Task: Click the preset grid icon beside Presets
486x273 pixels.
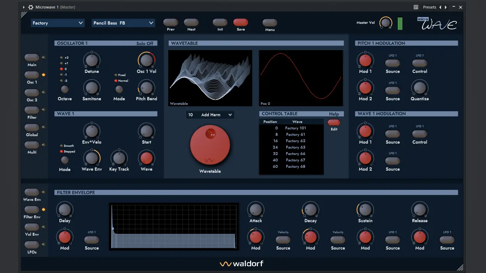Action: 416,7
